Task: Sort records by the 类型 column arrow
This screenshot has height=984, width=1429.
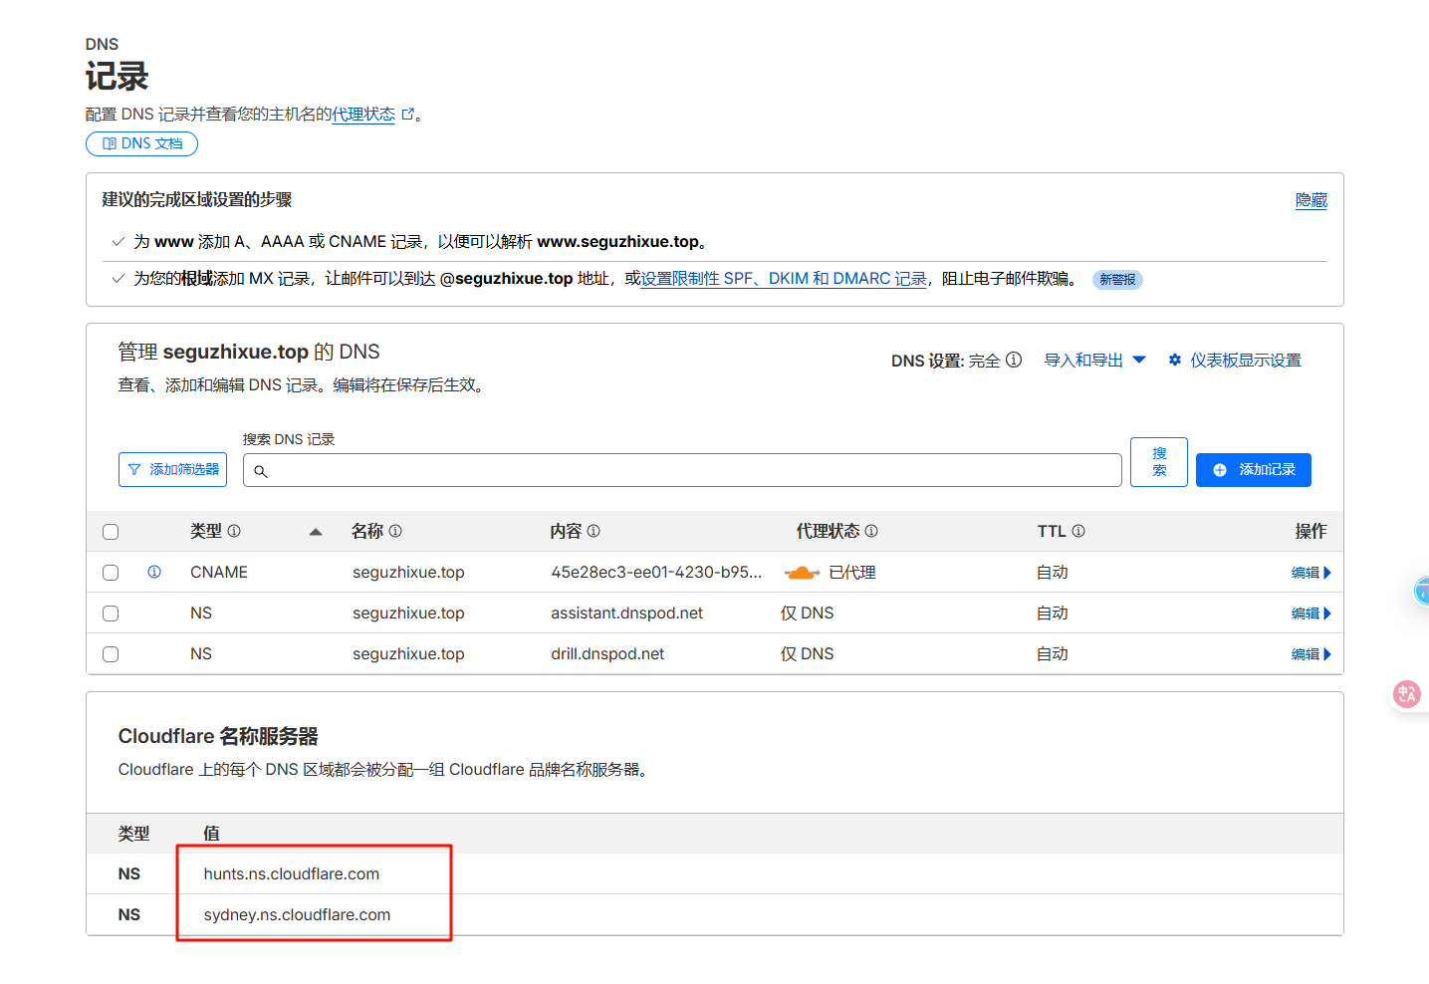Action: [316, 532]
